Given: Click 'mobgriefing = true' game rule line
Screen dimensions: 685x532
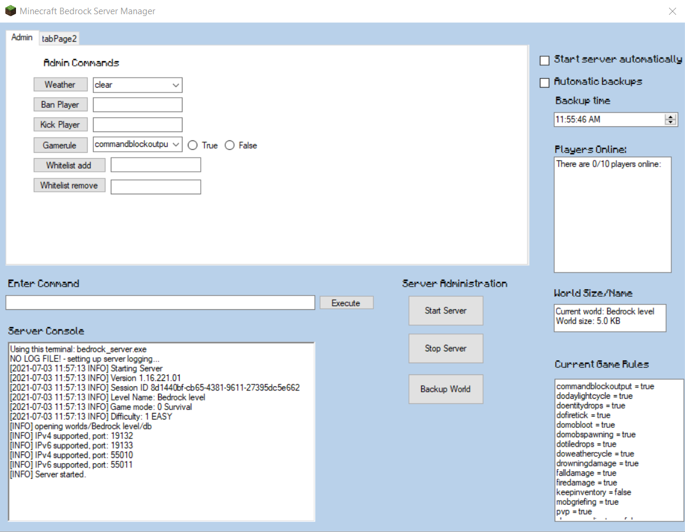Looking at the screenshot, I should click(588, 501).
